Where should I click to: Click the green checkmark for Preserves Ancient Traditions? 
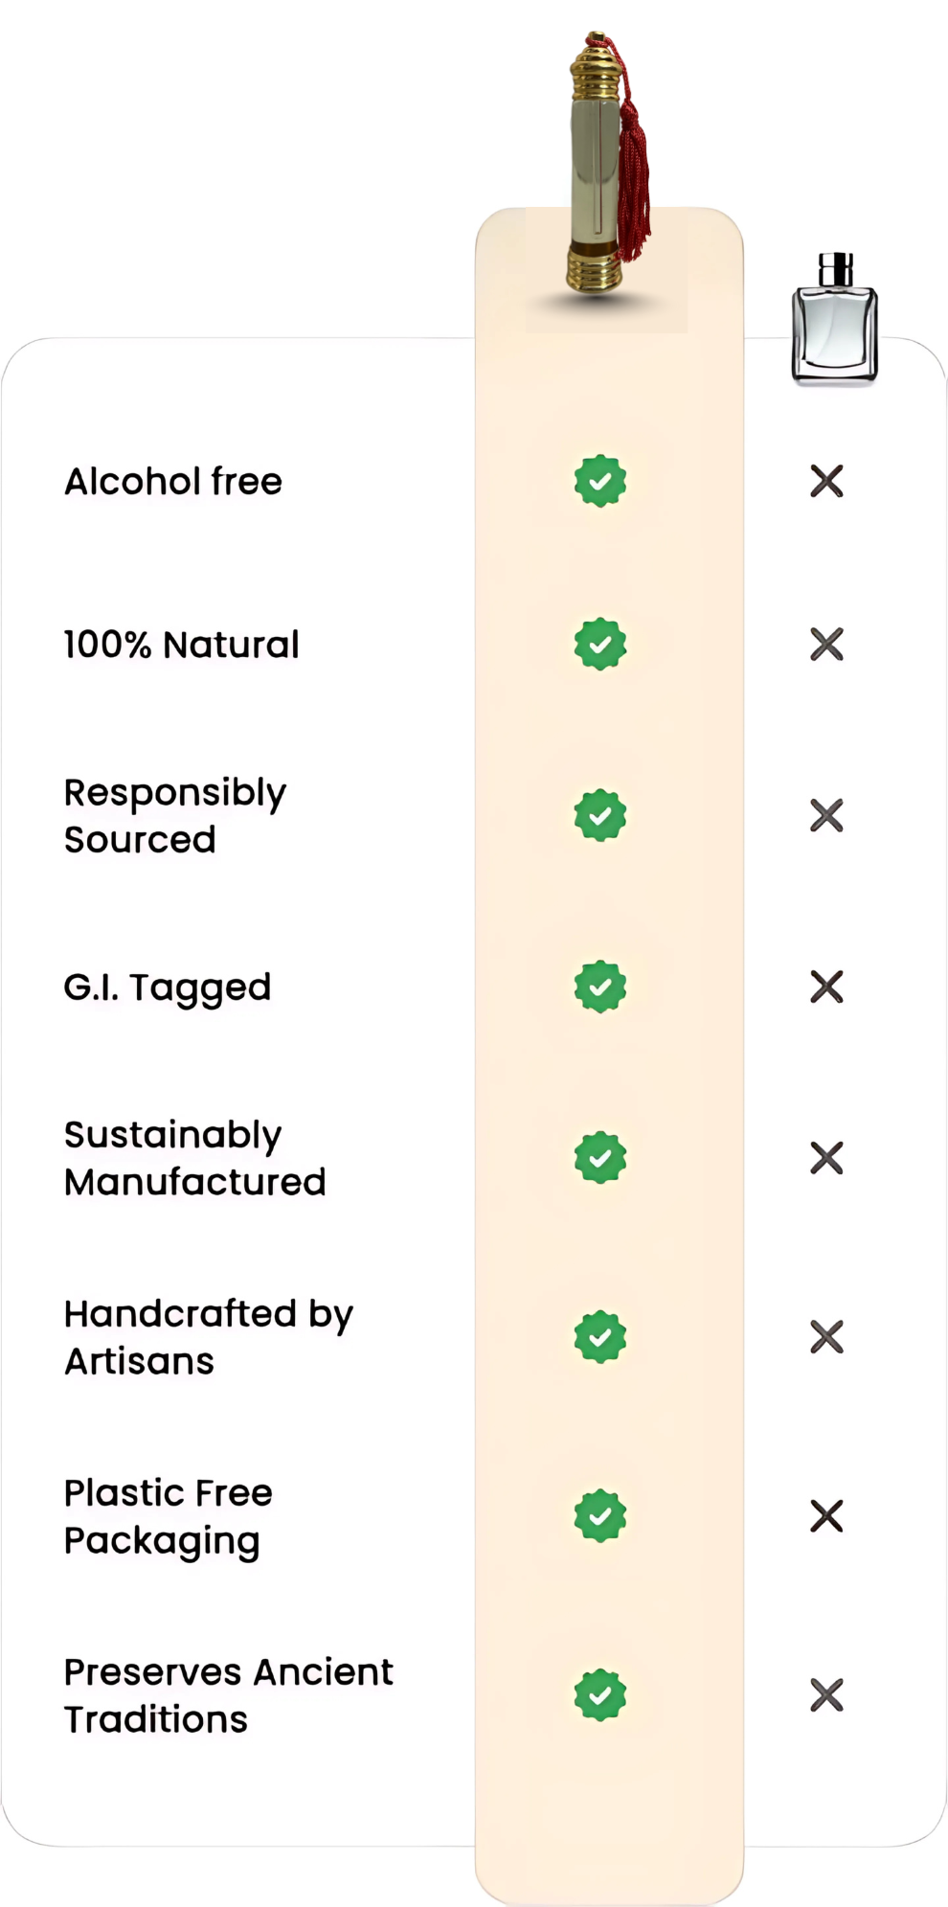click(600, 1695)
